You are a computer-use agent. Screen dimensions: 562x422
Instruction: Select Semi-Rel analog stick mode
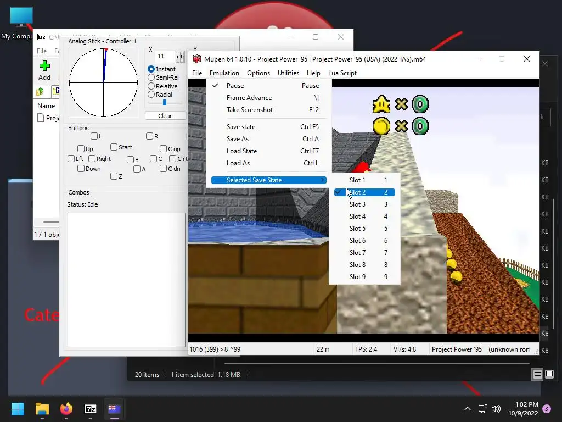tap(151, 77)
